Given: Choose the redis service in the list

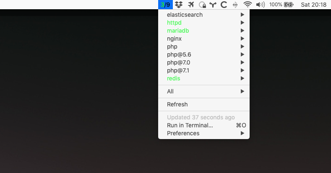Looking at the screenshot, I should coord(174,78).
